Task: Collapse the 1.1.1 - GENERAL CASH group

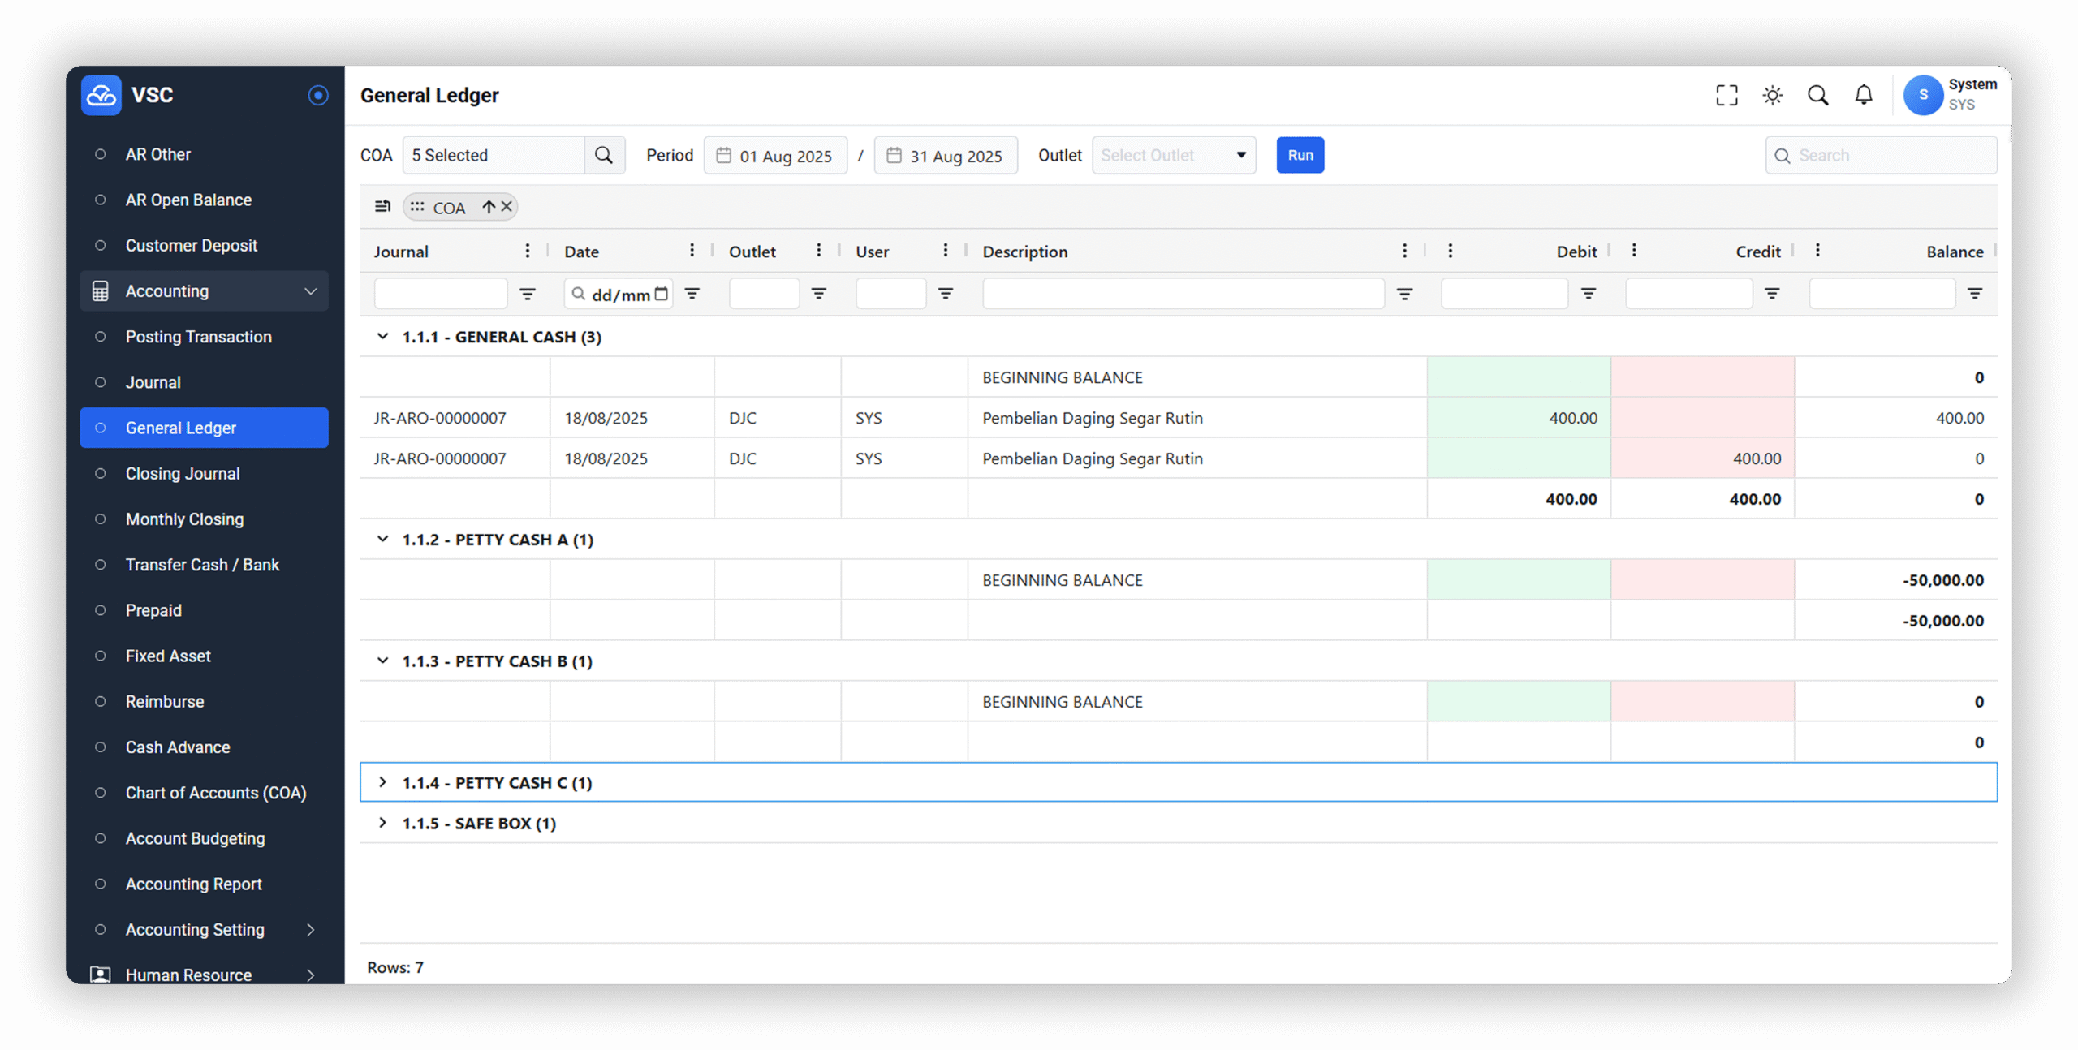Action: coord(382,336)
